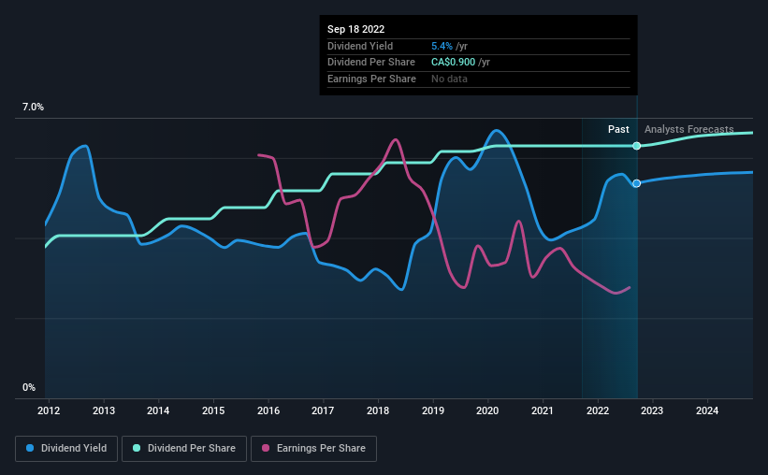
Task: Click the 2016 x-axis label
Action: (x=268, y=410)
